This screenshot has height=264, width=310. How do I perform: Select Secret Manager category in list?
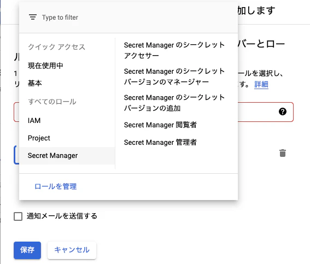pos(67,156)
